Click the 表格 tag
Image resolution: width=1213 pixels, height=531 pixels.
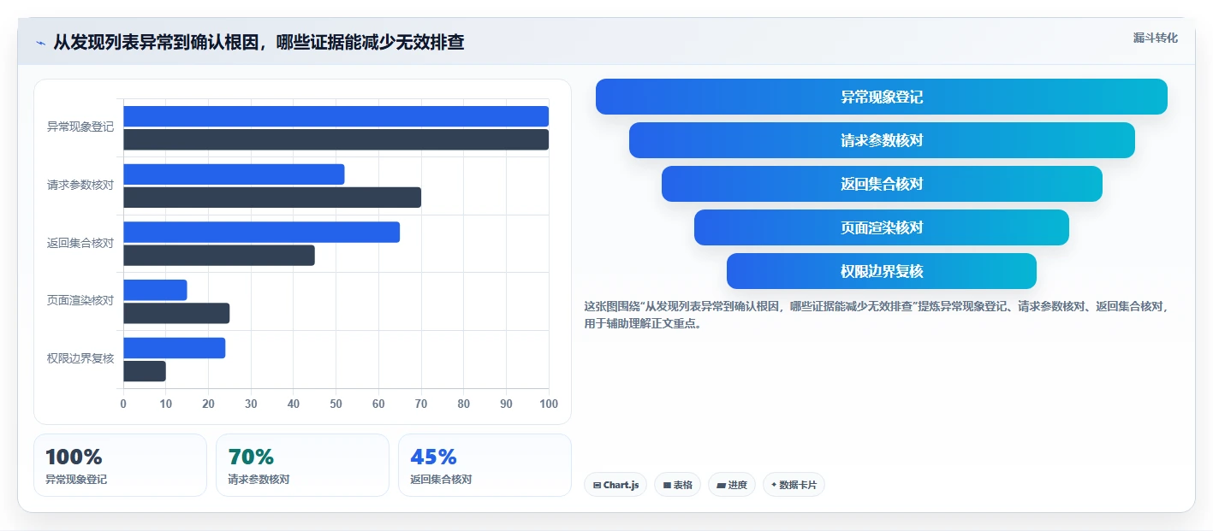pos(677,485)
